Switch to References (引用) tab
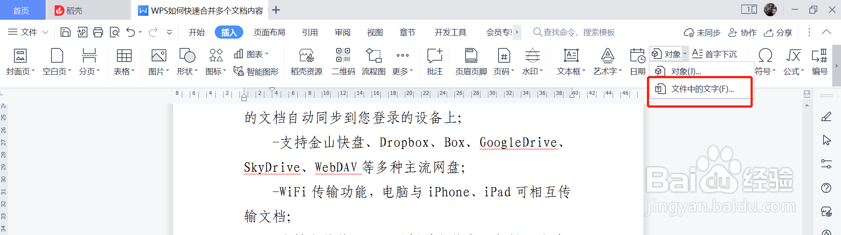The image size is (841, 235). 310,33
